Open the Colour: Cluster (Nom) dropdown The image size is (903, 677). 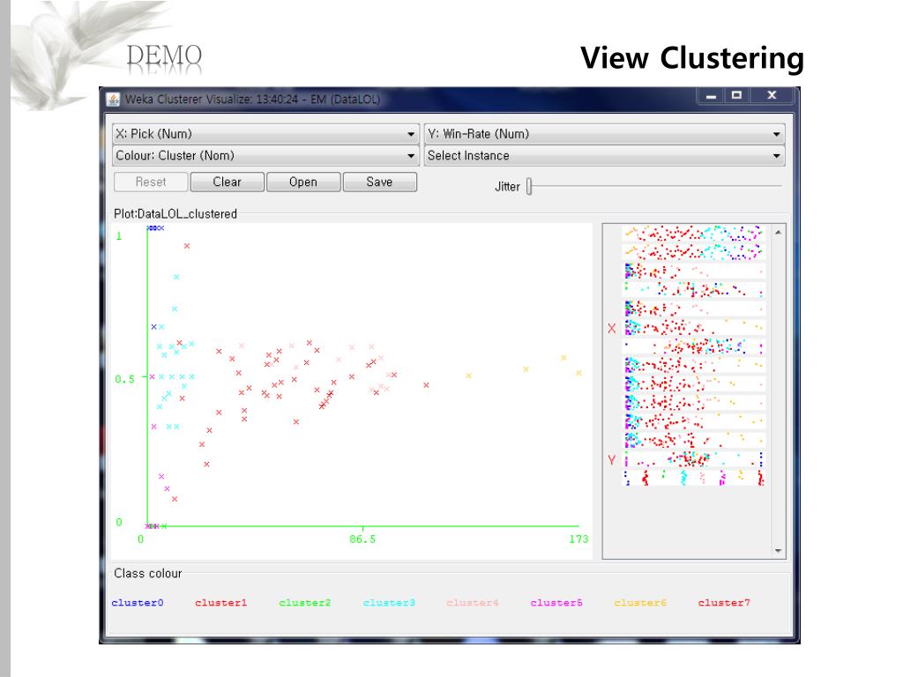pos(265,155)
